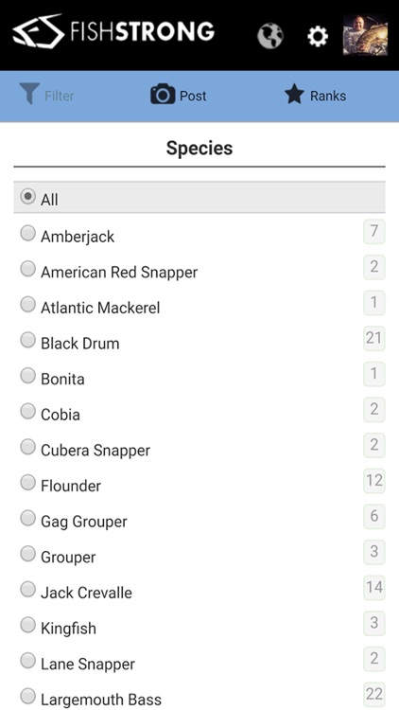
Task: Click the American Red Snapper label
Action: coord(119,272)
